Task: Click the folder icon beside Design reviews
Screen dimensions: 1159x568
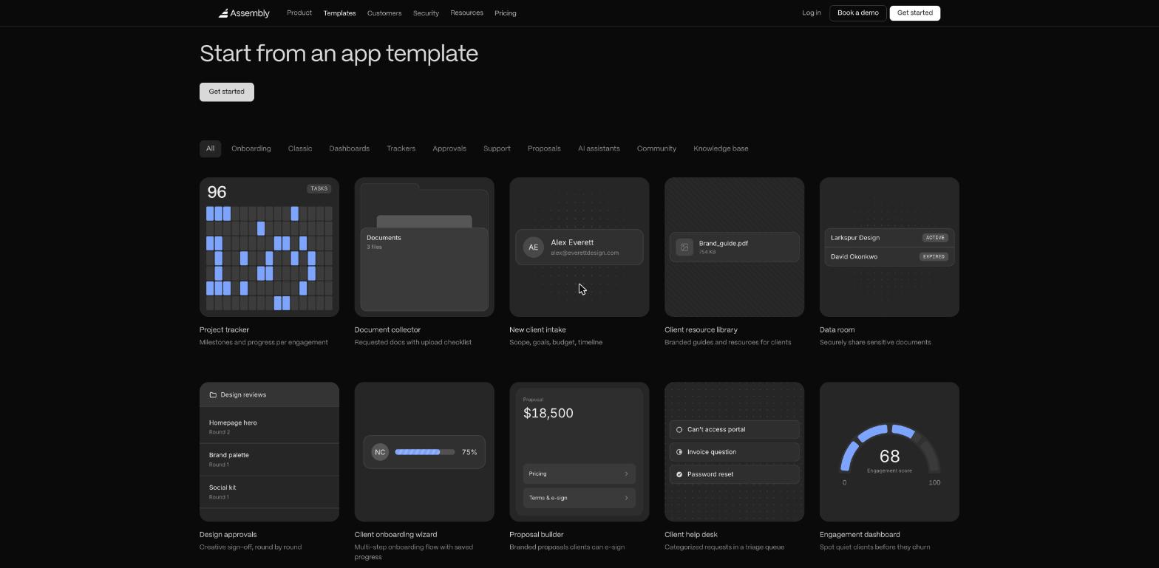Action: point(213,395)
